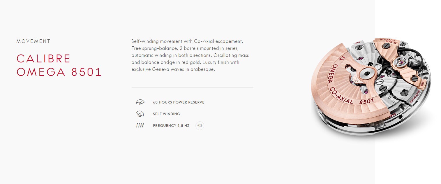Image resolution: width=441 pixels, height=184 pixels.
Task: Click the self winding rotor icon
Action: (x=140, y=114)
